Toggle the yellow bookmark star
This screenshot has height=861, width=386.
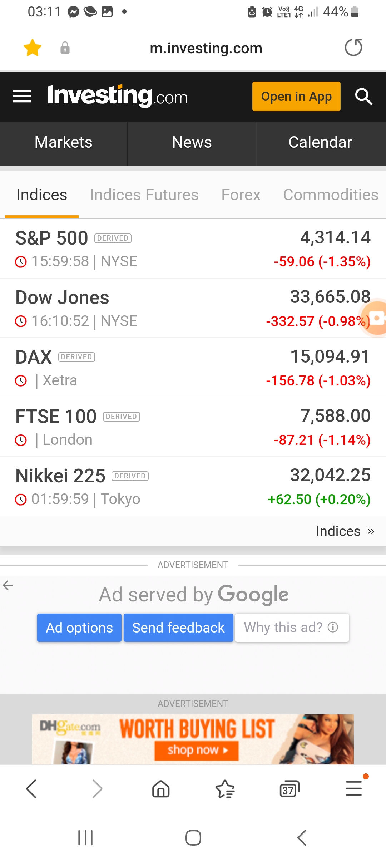point(33,48)
